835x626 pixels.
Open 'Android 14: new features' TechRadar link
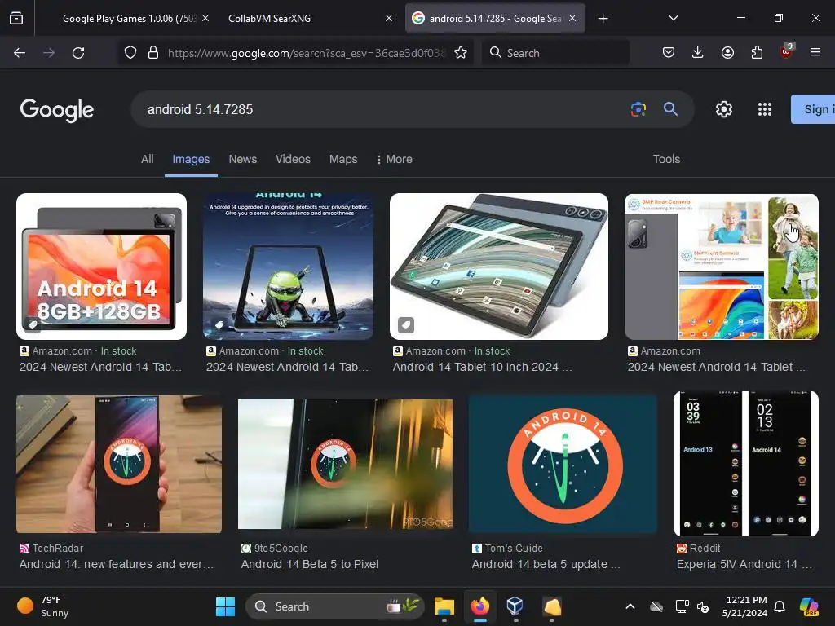tap(116, 564)
